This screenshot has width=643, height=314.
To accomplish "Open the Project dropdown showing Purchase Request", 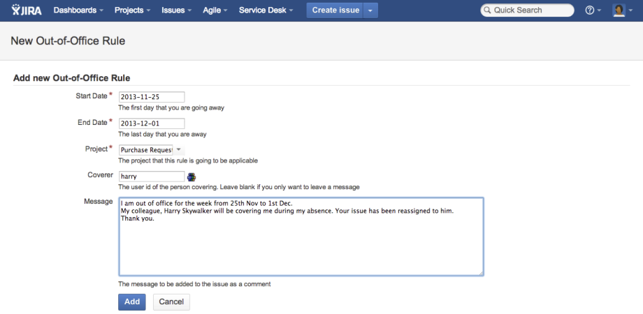I will pyautogui.click(x=150, y=149).
